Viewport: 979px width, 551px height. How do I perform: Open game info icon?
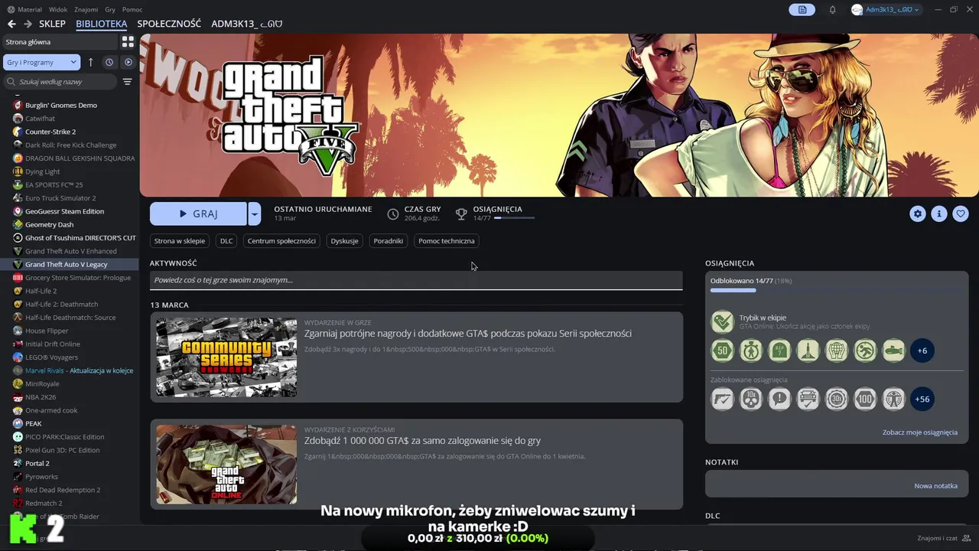click(x=939, y=214)
